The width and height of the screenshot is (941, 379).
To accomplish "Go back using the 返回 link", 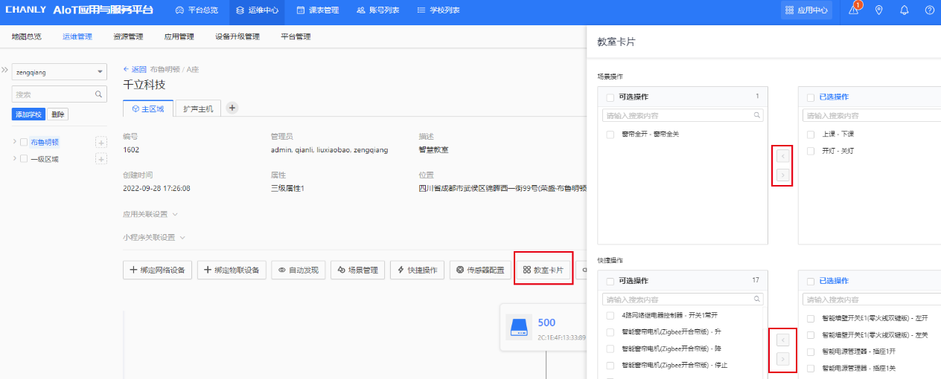I will [x=135, y=69].
